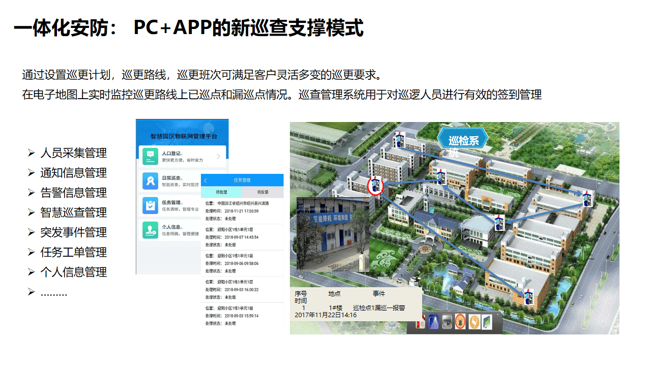
Task: Click the 智慧园区物联网管理平台 app title
Action: 184,137
